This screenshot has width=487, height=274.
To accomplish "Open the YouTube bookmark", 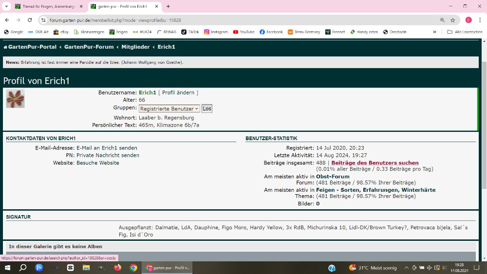I will [x=243, y=32].
